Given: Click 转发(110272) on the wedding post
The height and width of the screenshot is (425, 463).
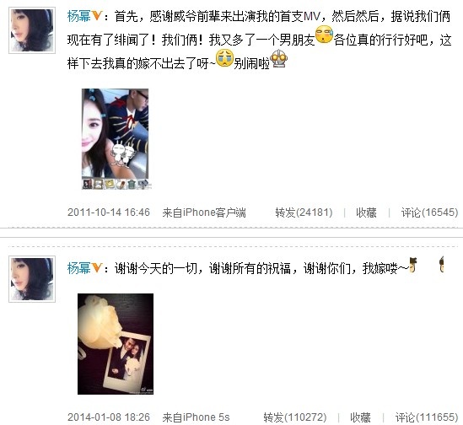Looking at the screenshot, I should pos(295,417).
